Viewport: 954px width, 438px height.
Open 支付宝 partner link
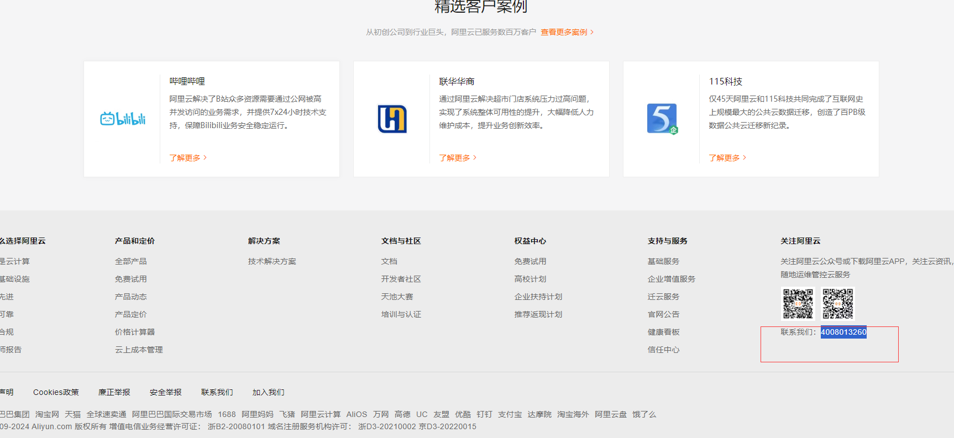tap(510, 414)
